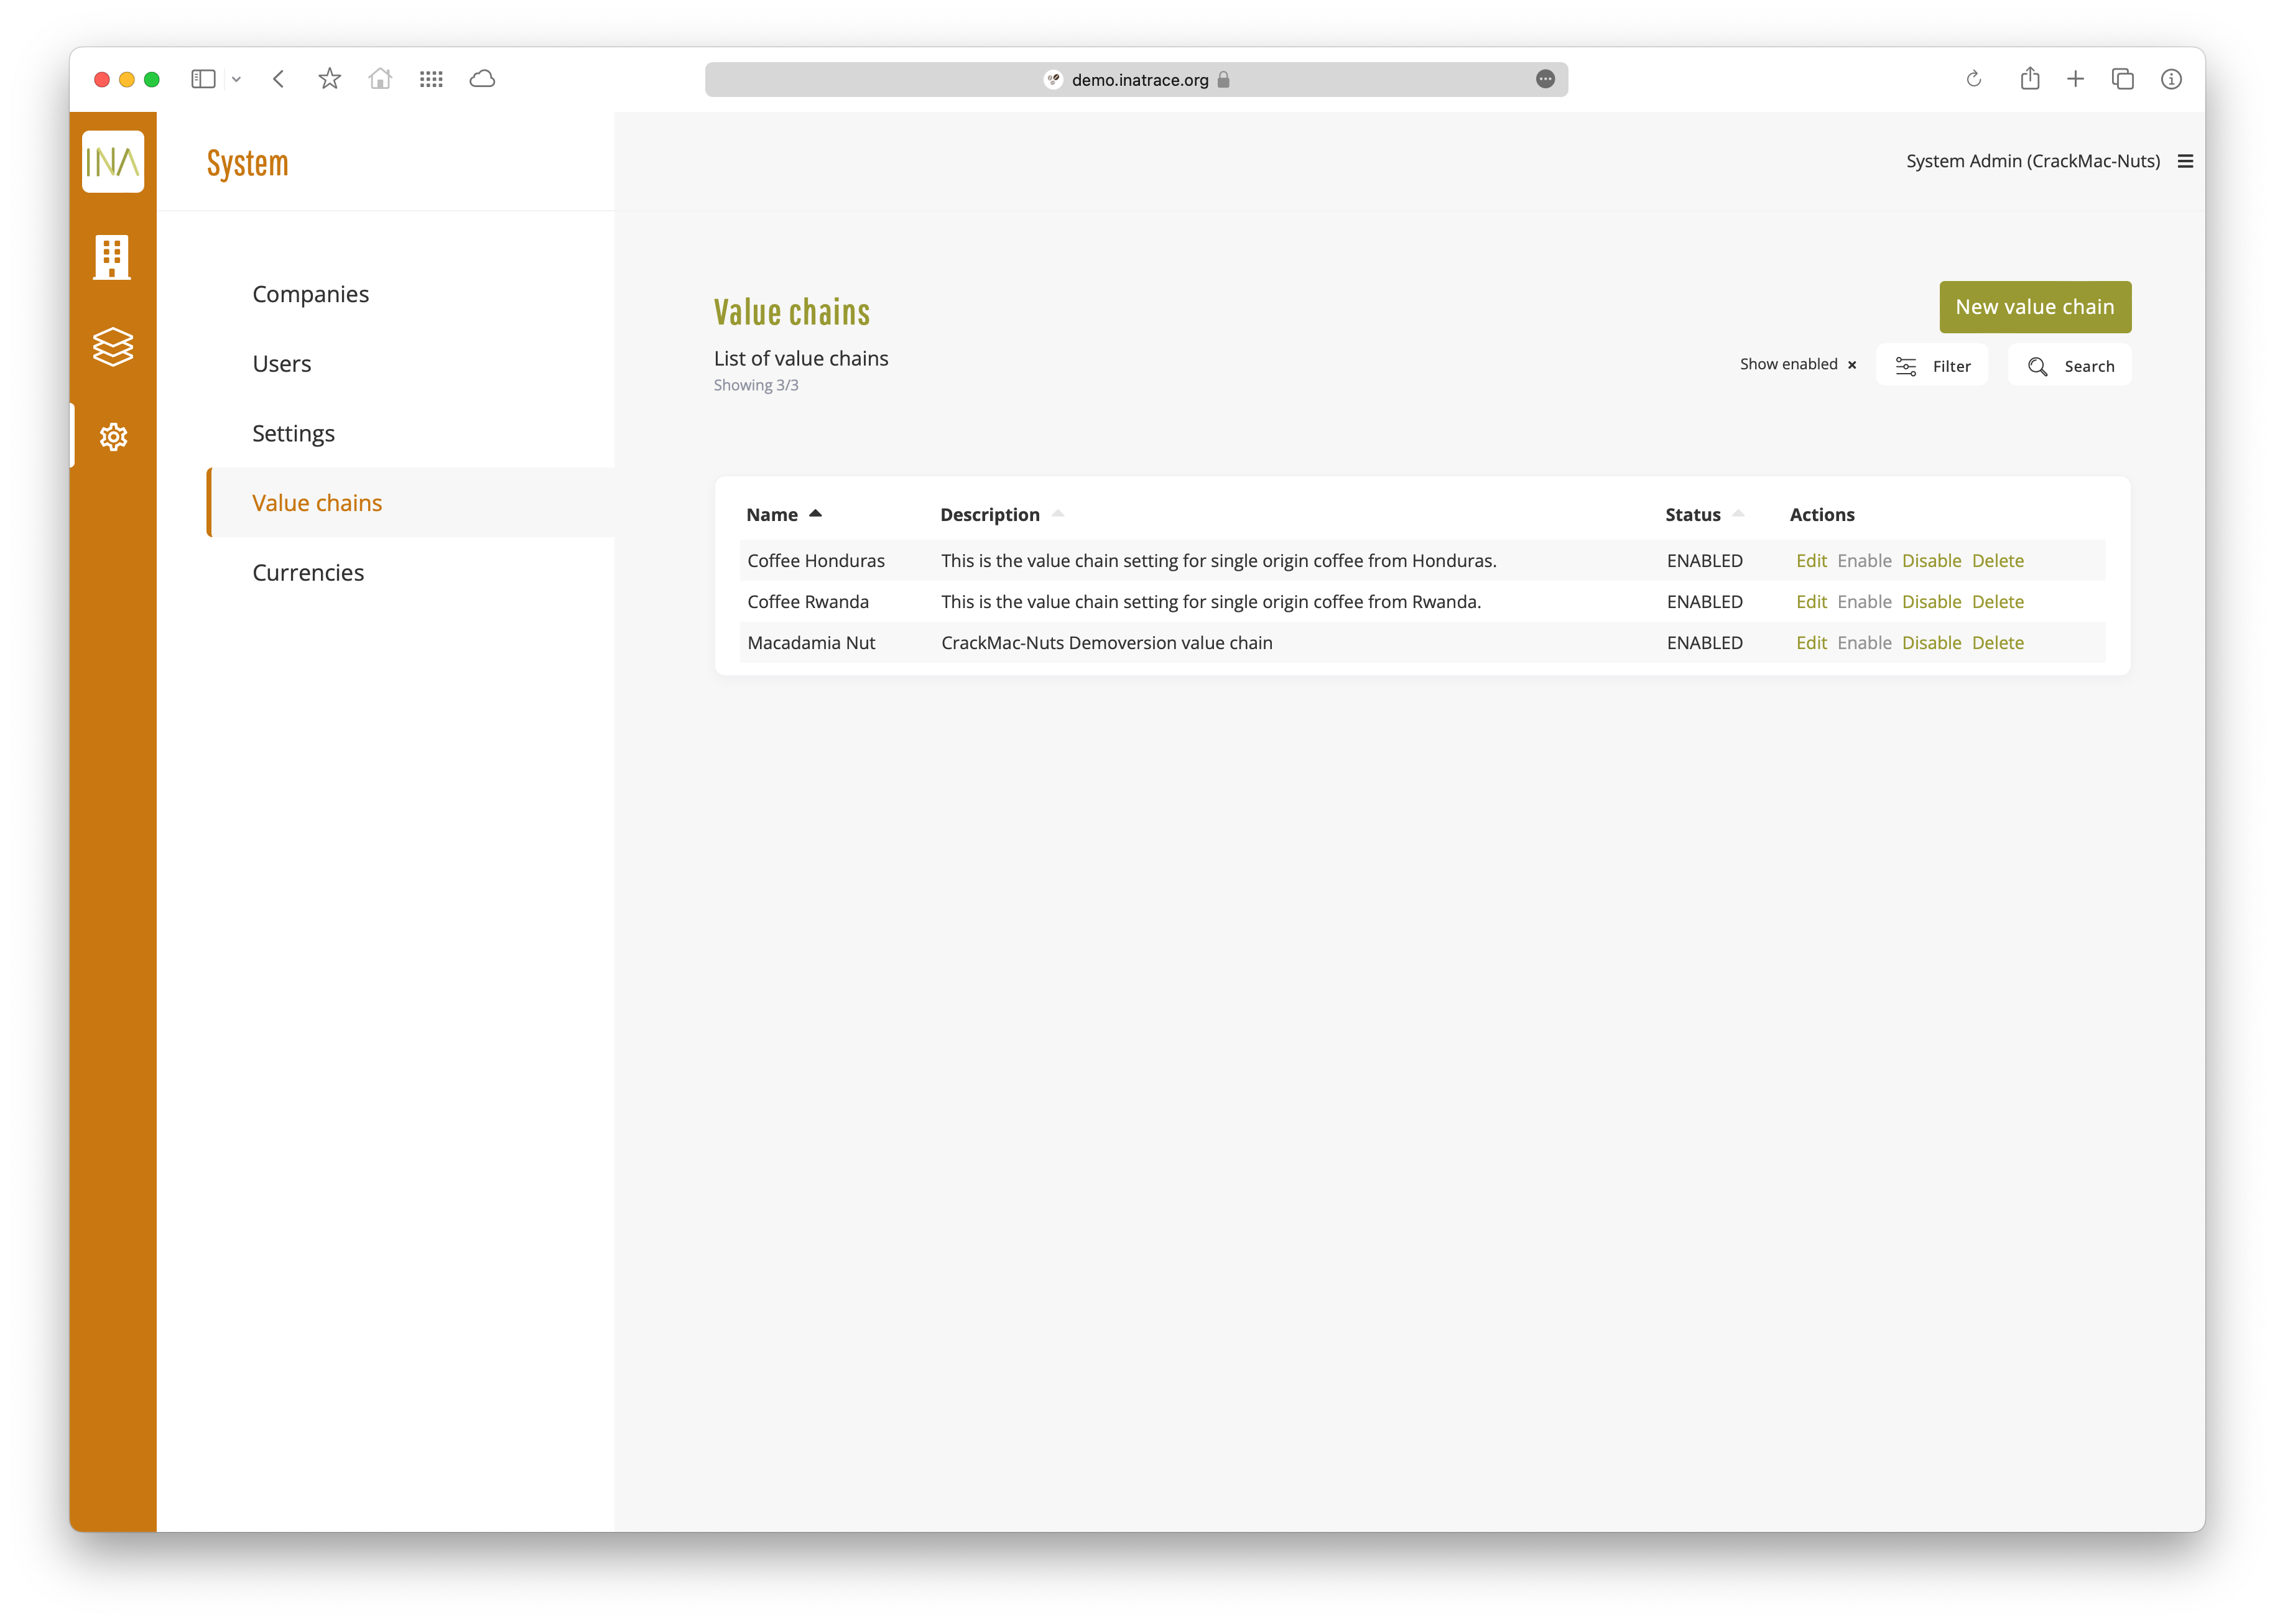Click Enable for Macadamia Nut
The height and width of the screenshot is (1624, 2275).
coord(1864,643)
